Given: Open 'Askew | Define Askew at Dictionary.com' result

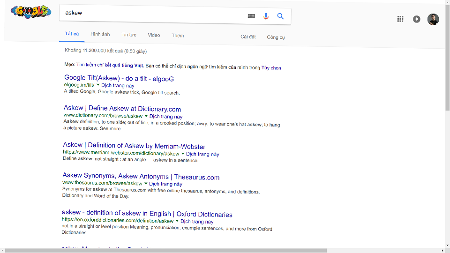Looking at the screenshot, I should [x=122, y=109].
